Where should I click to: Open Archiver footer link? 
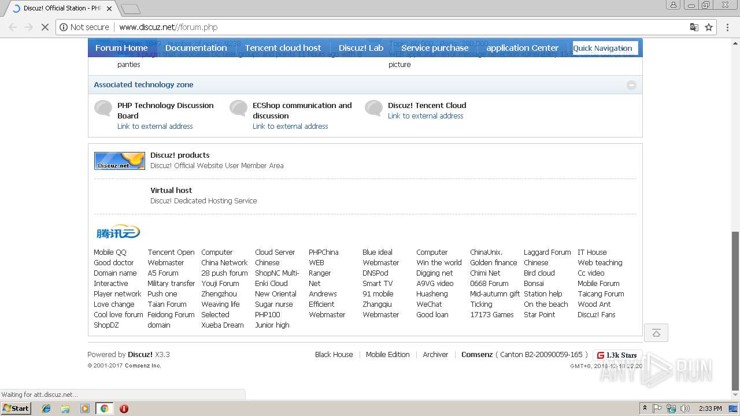(435, 355)
